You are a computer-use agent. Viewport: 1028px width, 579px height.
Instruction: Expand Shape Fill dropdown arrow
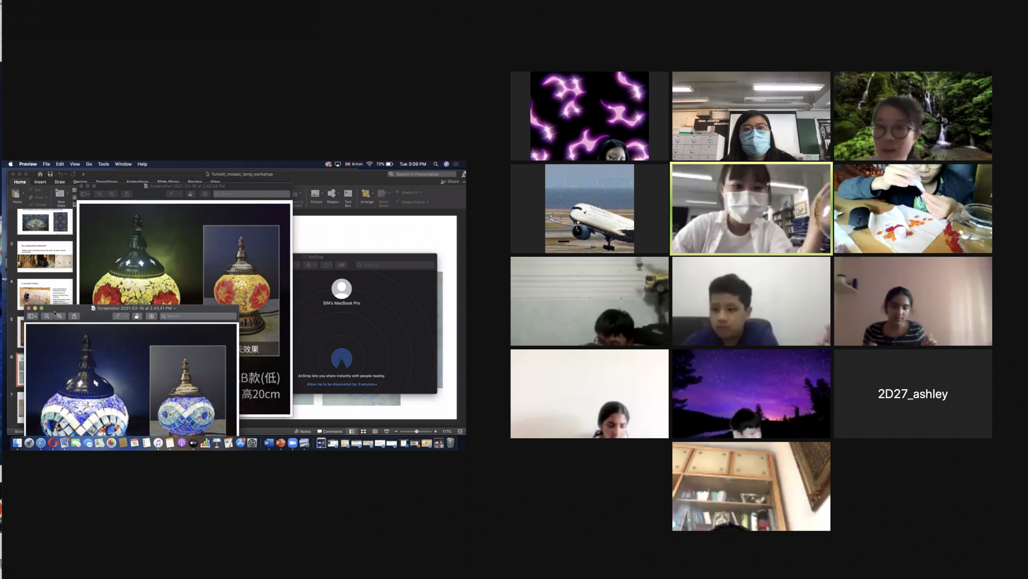point(421,193)
